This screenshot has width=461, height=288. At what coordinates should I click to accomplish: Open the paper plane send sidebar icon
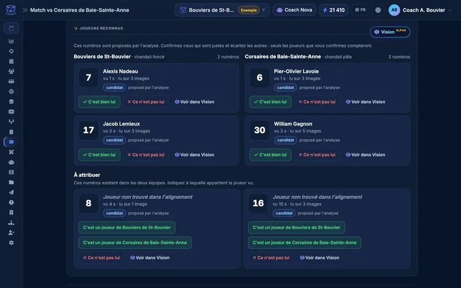point(11,192)
